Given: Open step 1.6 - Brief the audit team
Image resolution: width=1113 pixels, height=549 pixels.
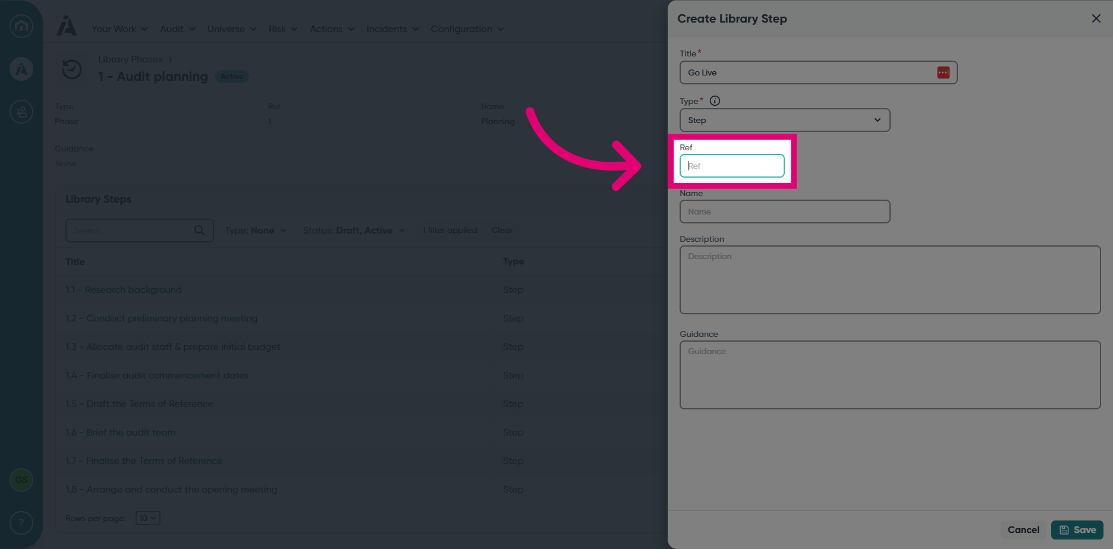Looking at the screenshot, I should 120,433.
